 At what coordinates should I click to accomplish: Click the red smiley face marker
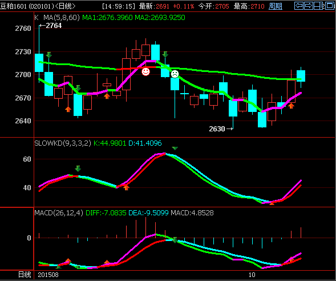tap(145, 71)
